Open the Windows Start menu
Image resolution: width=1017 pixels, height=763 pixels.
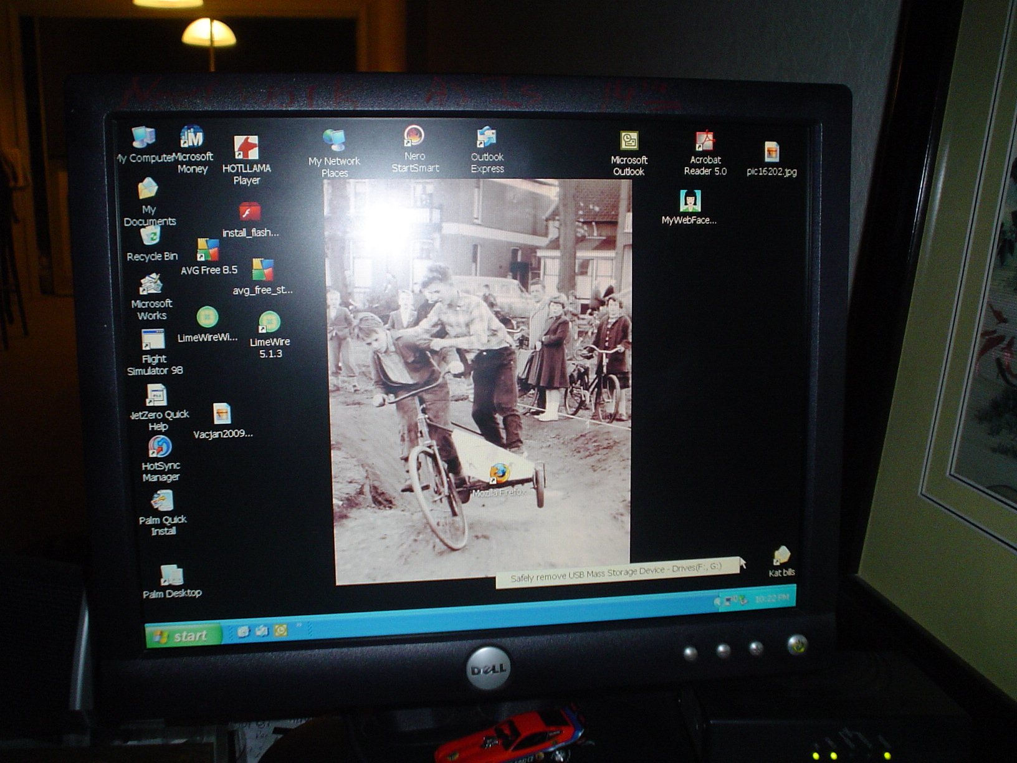pos(183,635)
